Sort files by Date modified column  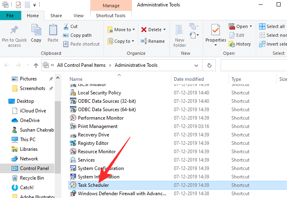(x=189, y=79)
